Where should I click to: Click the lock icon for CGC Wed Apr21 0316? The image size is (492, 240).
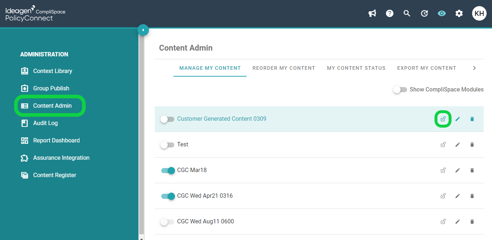tap(443, 196)
